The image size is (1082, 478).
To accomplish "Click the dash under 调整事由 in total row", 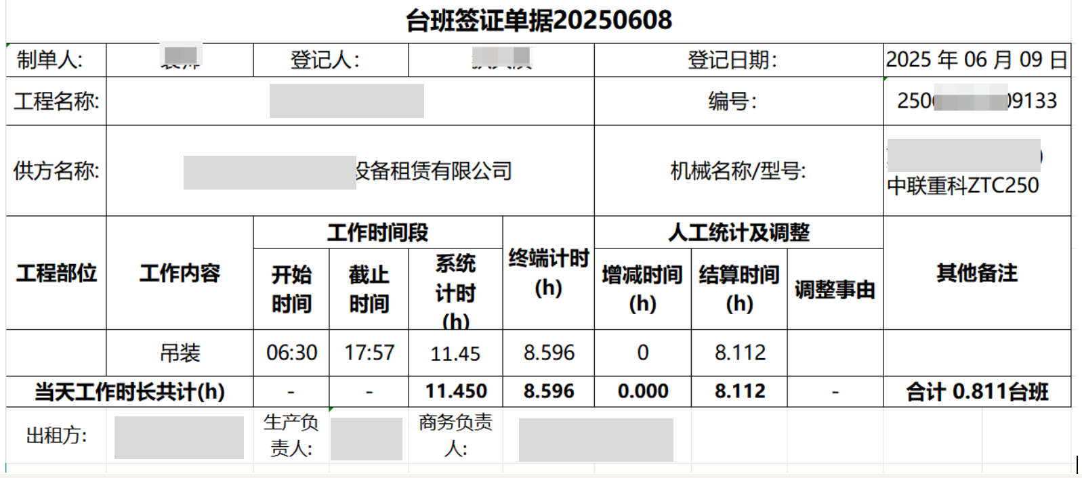I will point(835,391).
